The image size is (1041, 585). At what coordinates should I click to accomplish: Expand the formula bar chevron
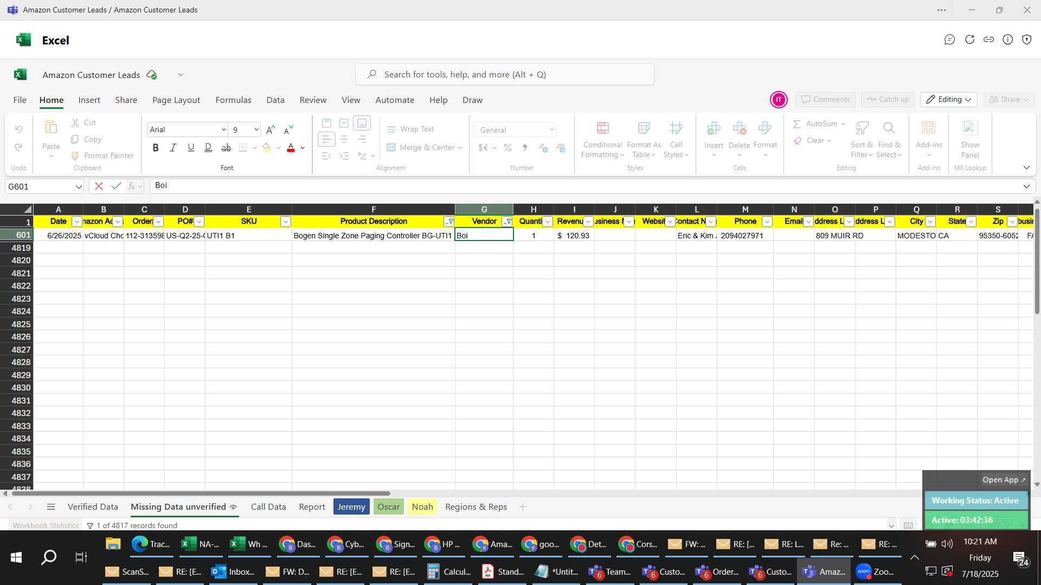[x=1026, y=186]
